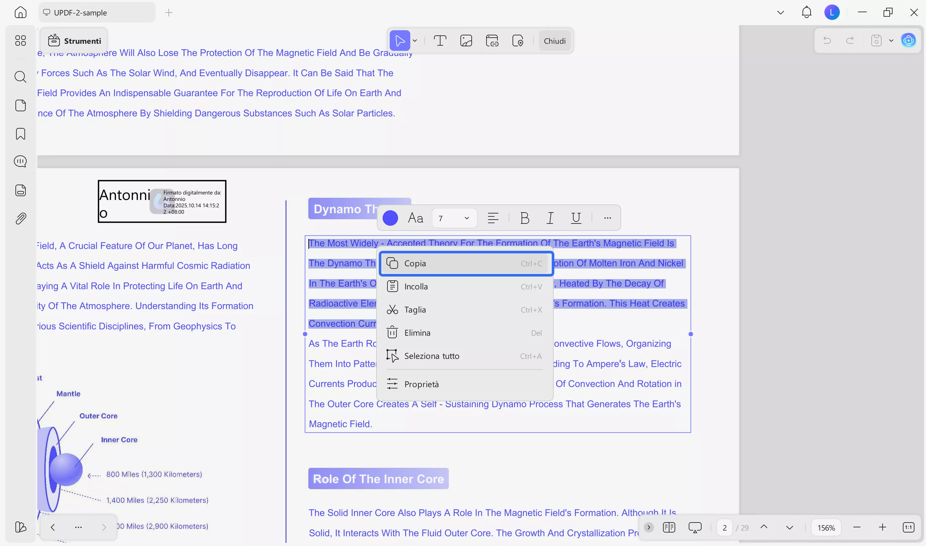Image resolution: width=926 pixels, height=546 pixels.
Task: Open the blue text color swatch
Action: (x=390, y=218)
